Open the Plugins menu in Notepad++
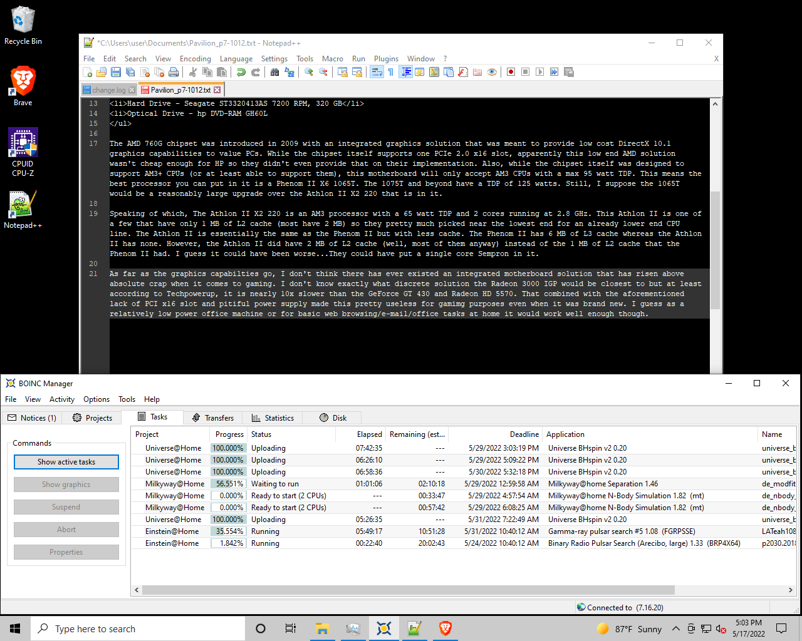802x641 pixels. [x=386, y=59]
